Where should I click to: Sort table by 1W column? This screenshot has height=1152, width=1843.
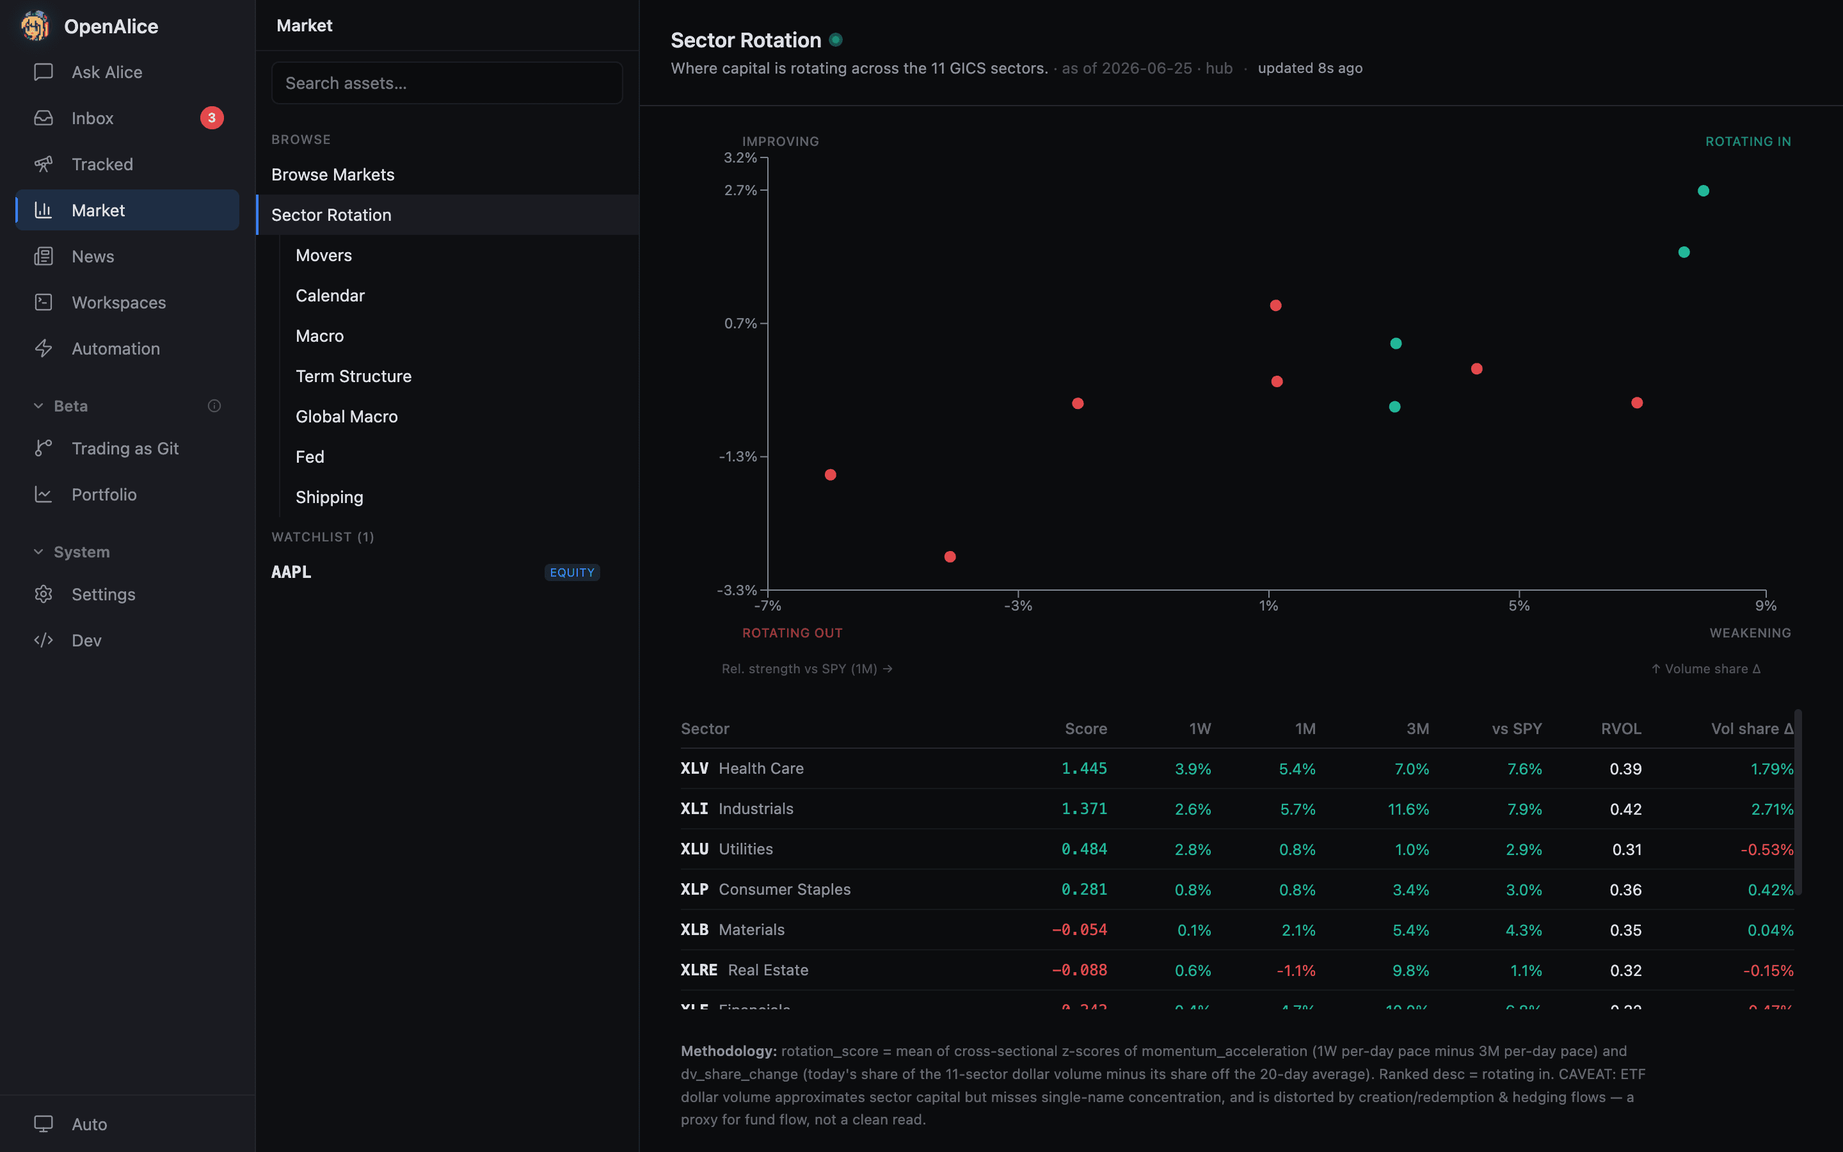click(1199, 729)
